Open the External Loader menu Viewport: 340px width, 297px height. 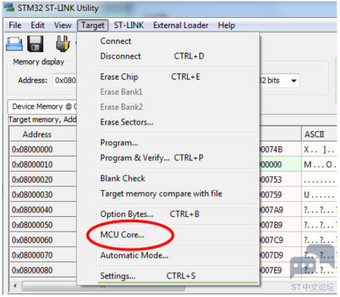point(181,25)
